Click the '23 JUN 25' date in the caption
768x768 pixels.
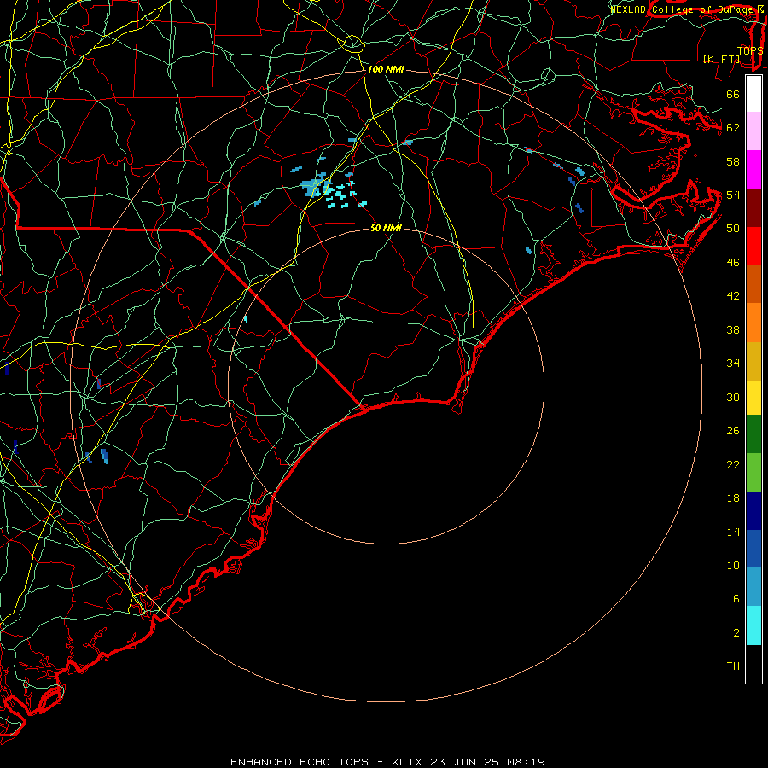pyautogui.click(x=464, y=762)
